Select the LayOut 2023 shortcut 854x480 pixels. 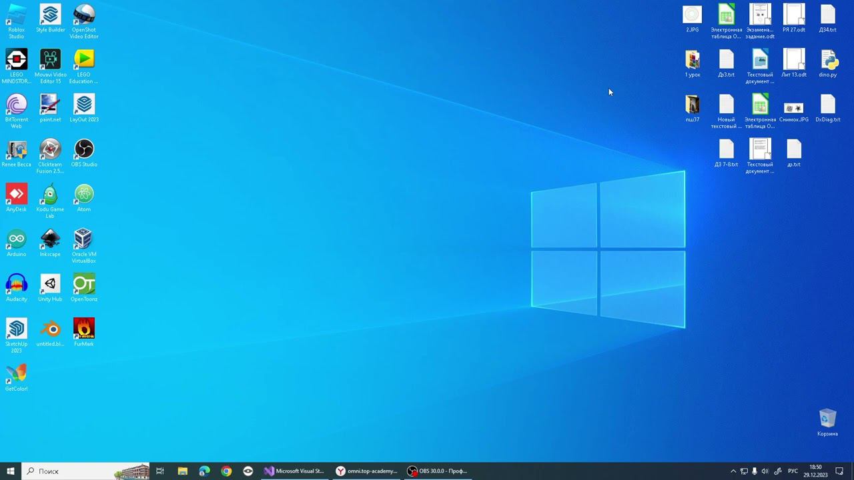tap(83, 108)
